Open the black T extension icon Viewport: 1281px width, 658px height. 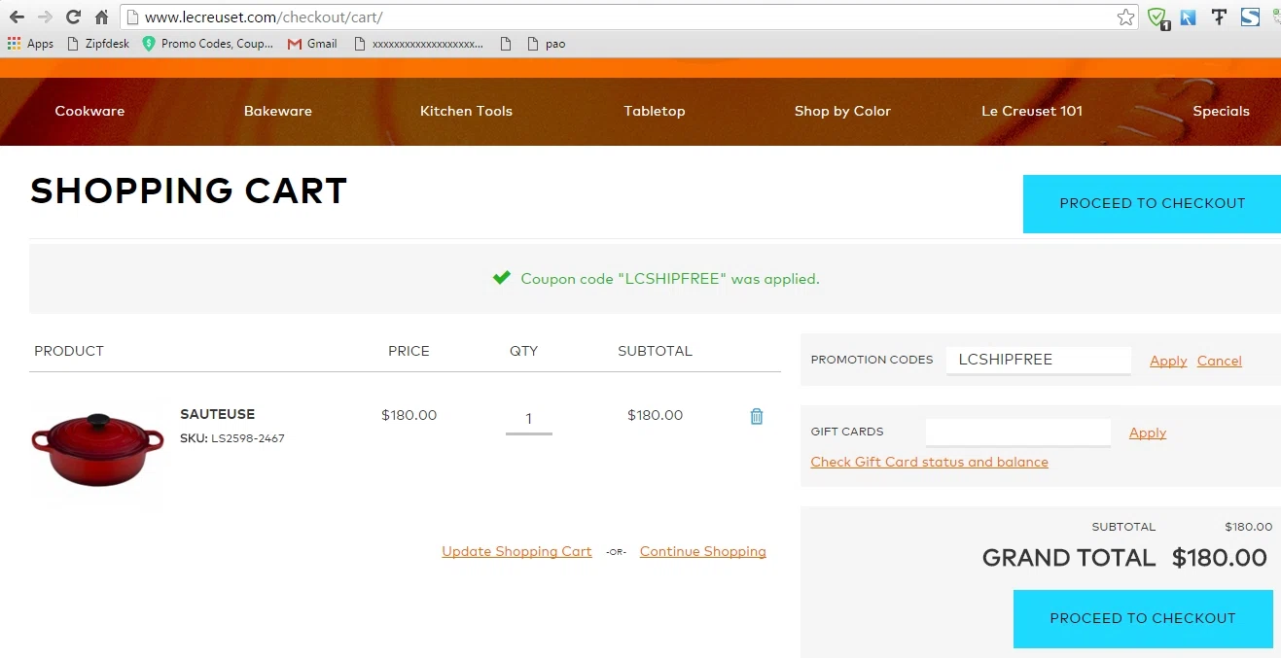1219,17
